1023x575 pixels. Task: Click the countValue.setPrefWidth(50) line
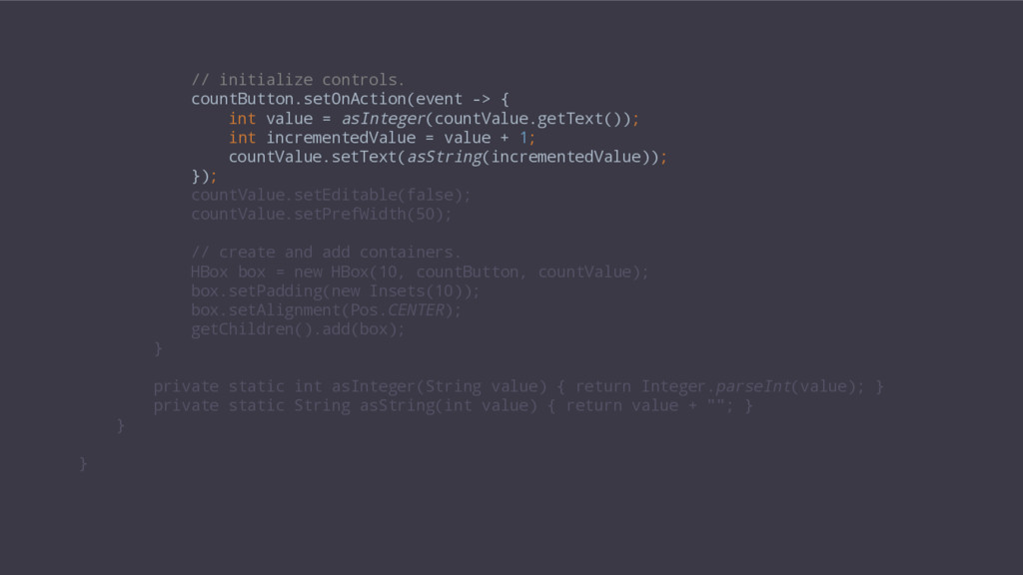click(x=321, y=214)
